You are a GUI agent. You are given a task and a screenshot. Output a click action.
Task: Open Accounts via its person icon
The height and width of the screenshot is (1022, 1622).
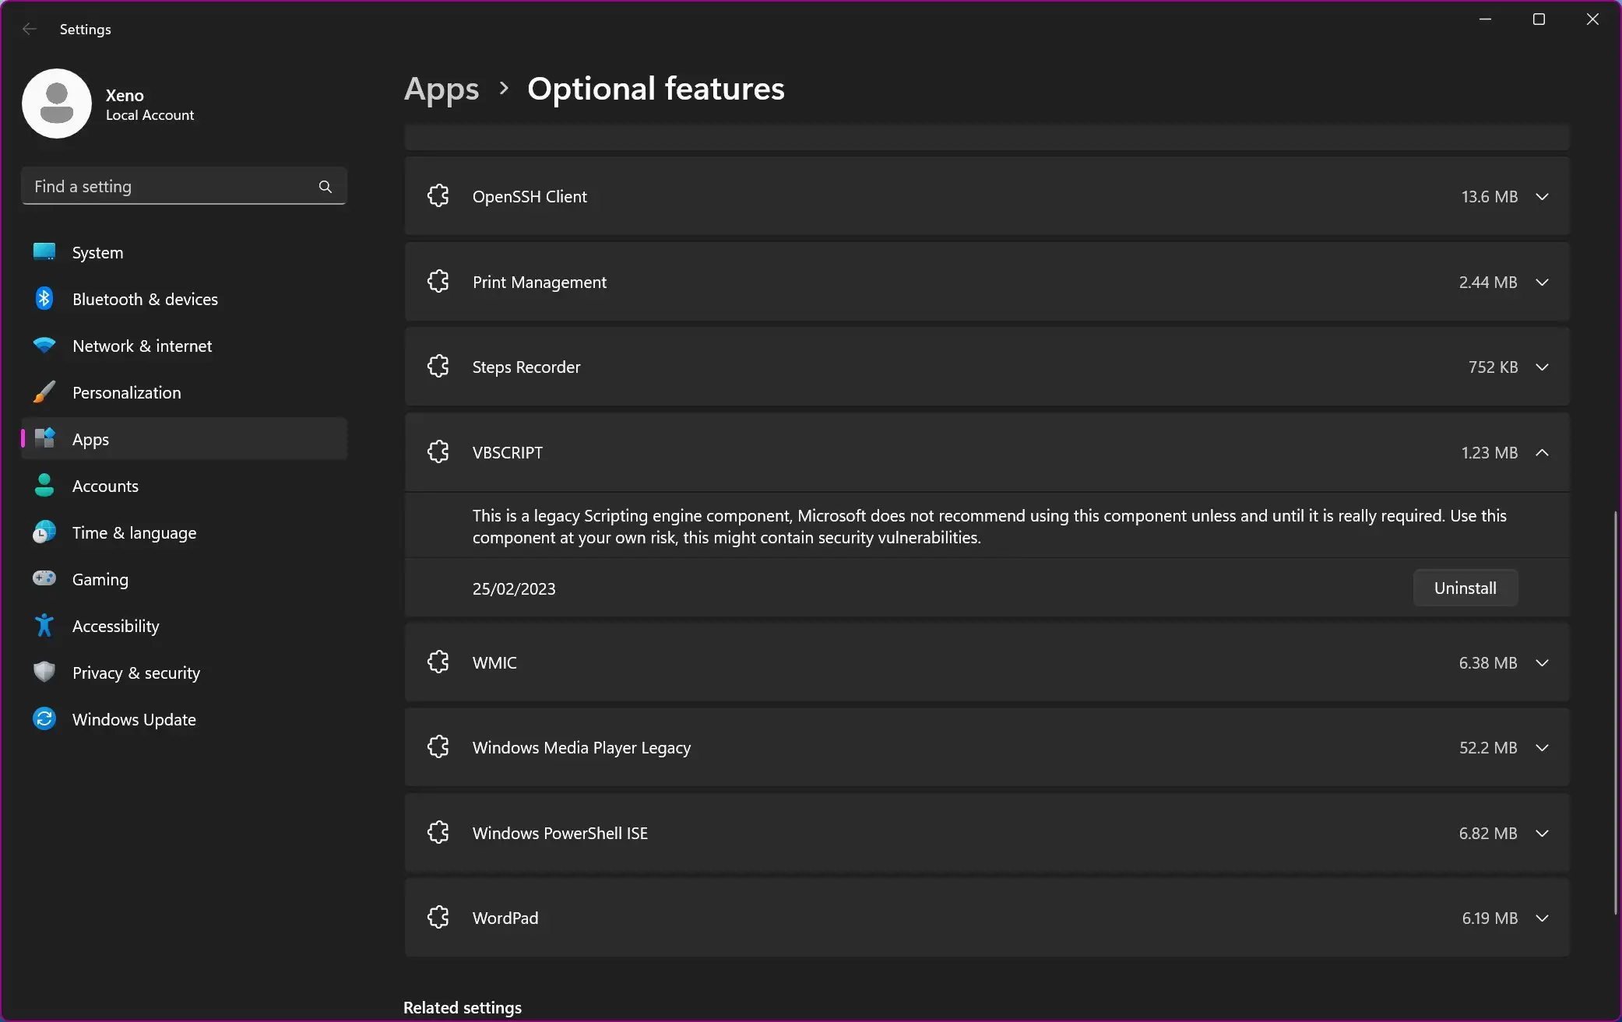[44, 485]
